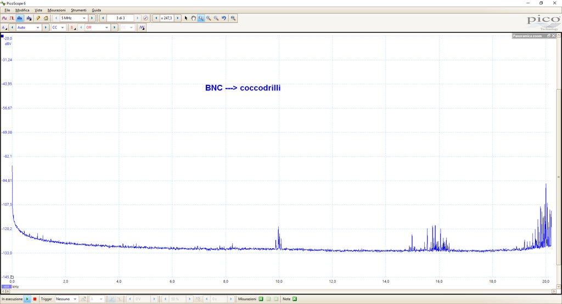The width and height of the screenshot is (562, 304).
Task: Click horizontal scrollbar right arrow
Action: [554, 291]
